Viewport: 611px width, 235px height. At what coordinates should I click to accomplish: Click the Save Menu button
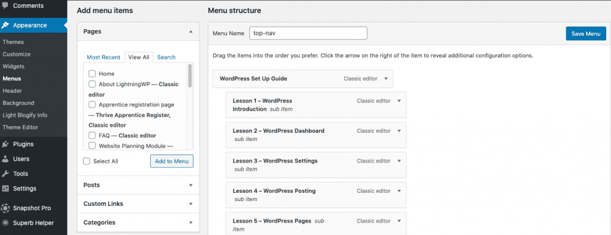pyautogui.click(x=586, y=34)
